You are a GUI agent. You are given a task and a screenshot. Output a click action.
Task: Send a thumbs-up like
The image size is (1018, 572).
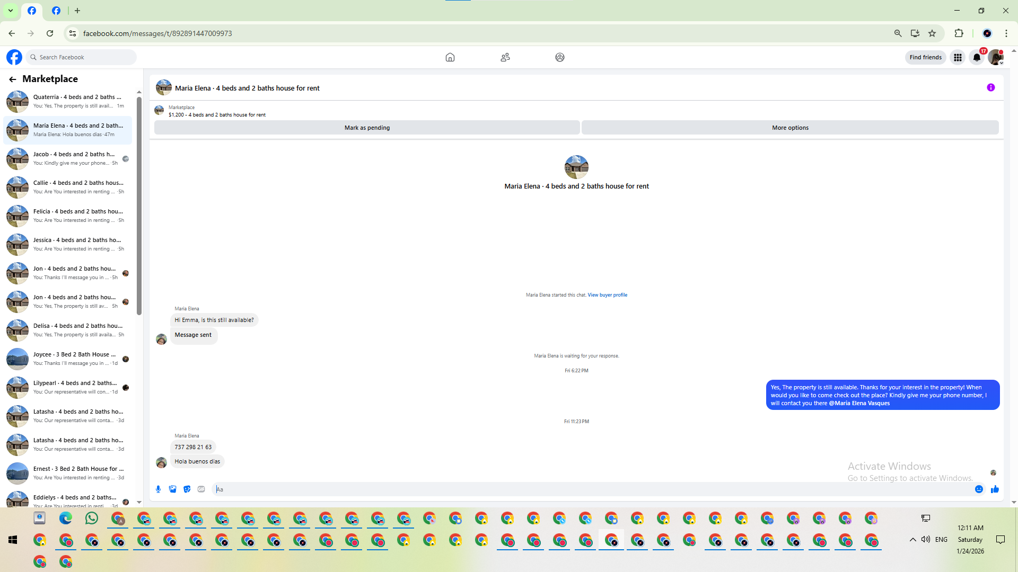click(995, 489)
